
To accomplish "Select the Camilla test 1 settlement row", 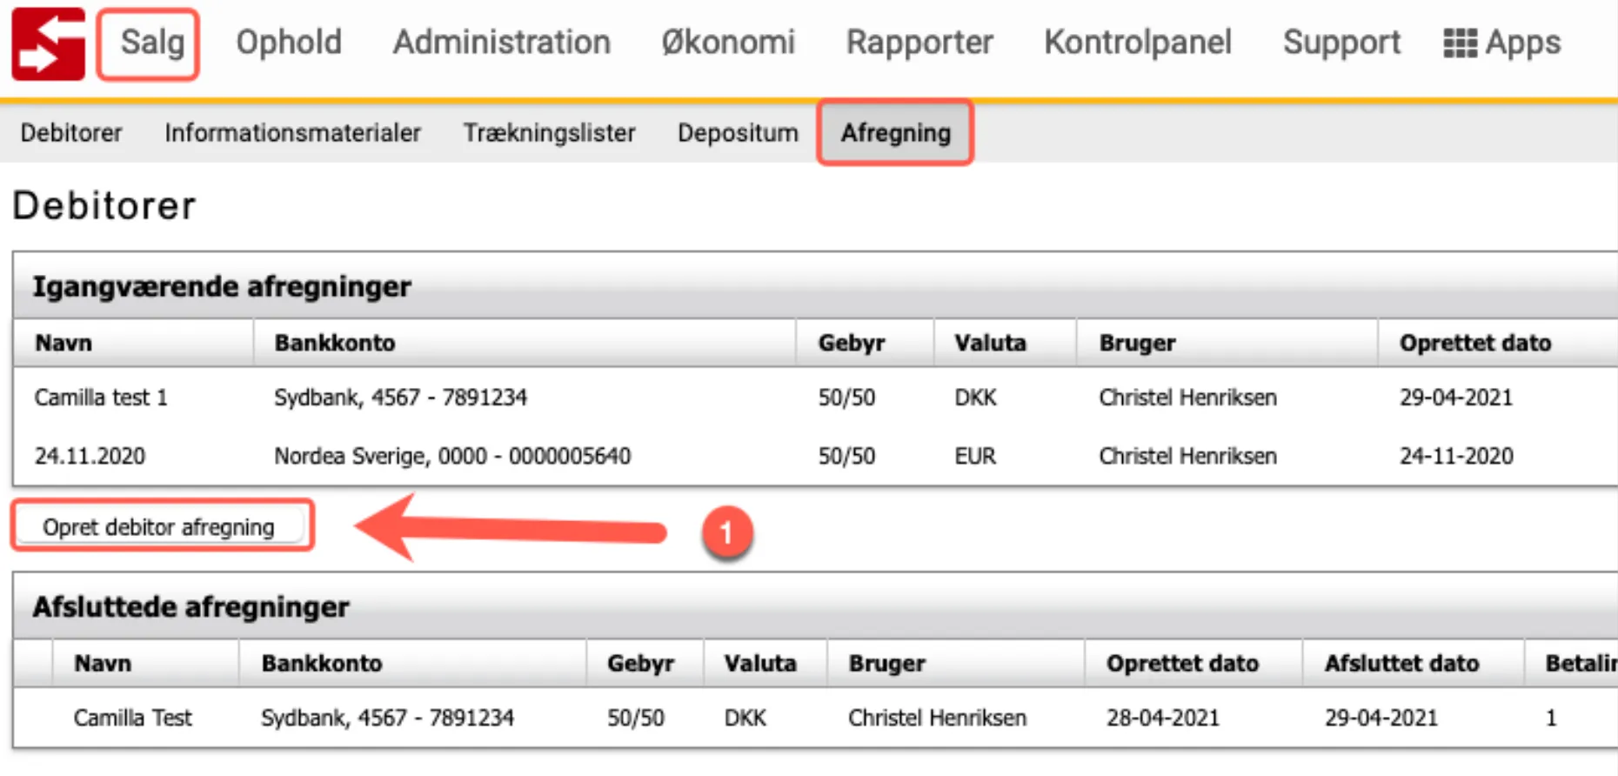I will (x=100, y=398).
